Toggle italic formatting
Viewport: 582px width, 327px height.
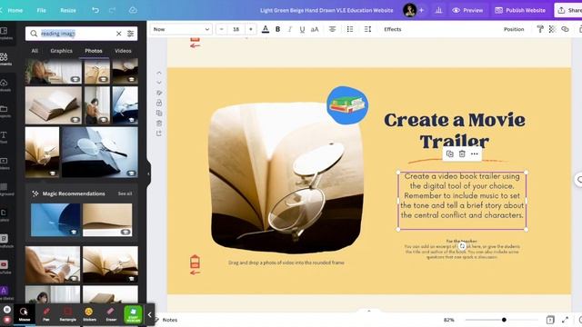(290, 29)
